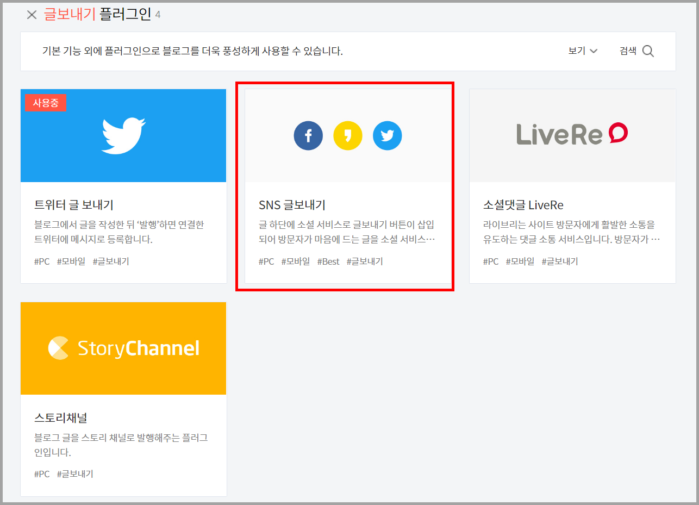
Task: Click #모바일 tag on 트위터 글 보내기 card
Action: point(71,261)
